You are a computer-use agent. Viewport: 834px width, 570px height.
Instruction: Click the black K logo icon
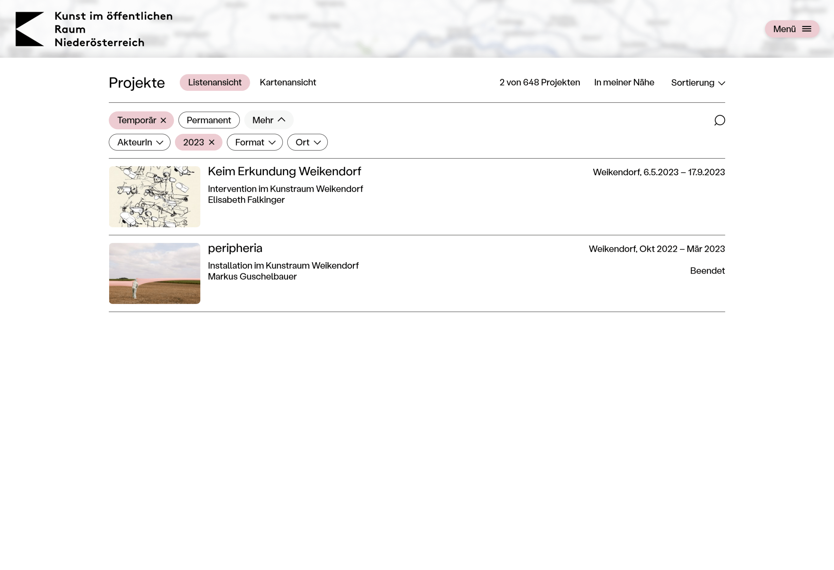click(x=29, y=29)
